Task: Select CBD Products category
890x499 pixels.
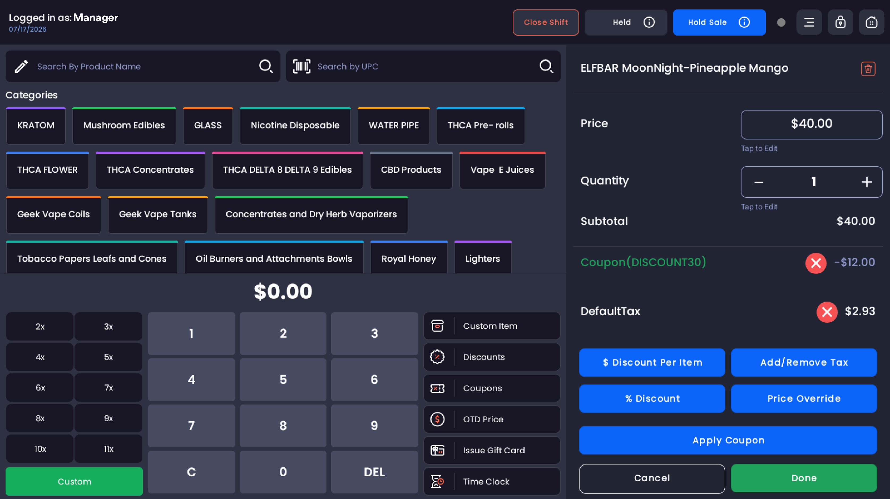Action: click(x=411, y=170)
